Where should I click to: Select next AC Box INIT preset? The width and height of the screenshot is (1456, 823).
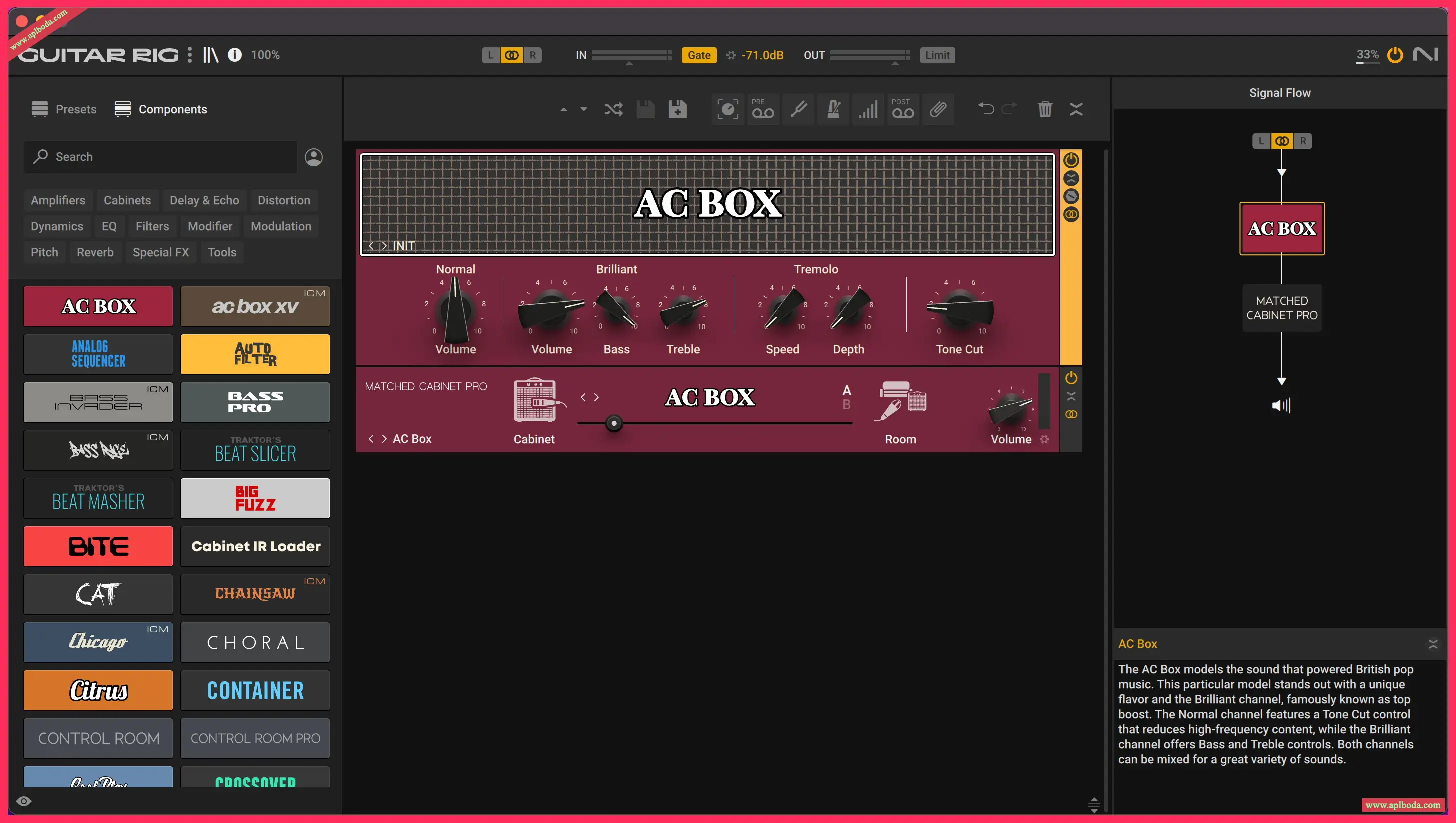pos(384,246)
